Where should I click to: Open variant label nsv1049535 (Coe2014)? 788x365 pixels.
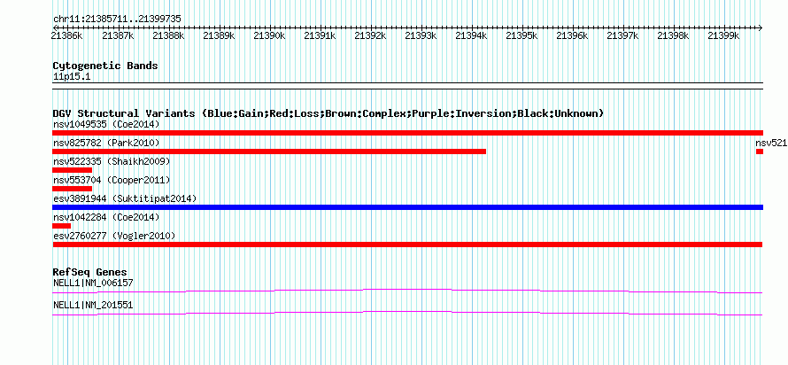point(105,124)
